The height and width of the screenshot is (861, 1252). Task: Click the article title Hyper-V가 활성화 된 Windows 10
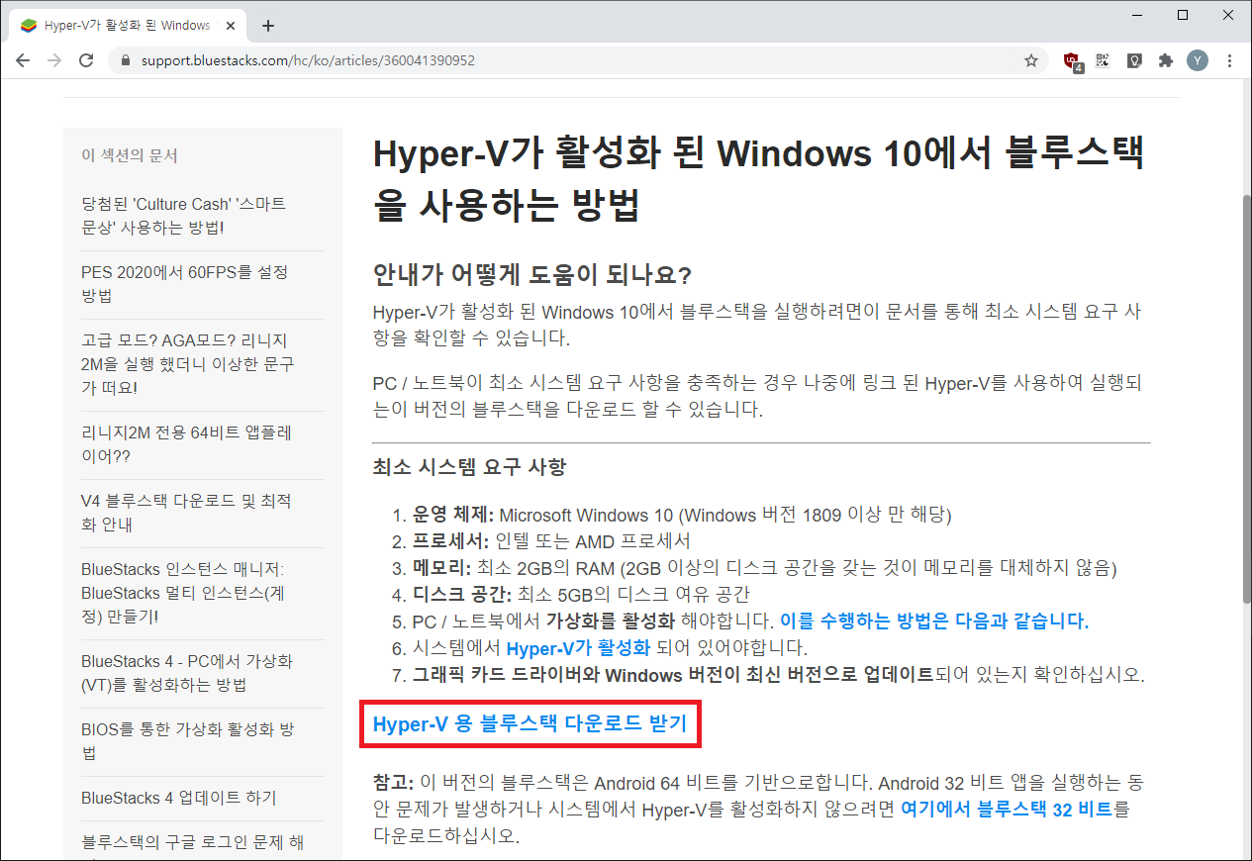tap(758, 180)
